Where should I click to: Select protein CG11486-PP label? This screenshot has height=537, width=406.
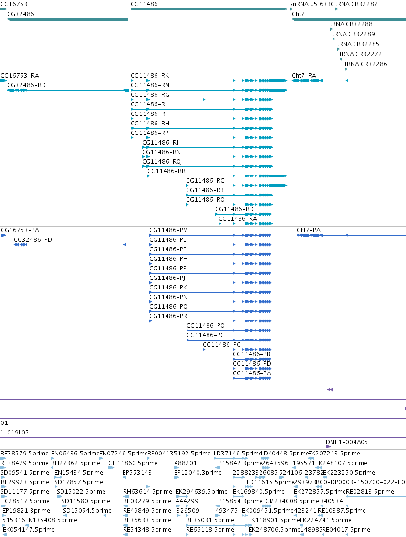click(168, 268)
